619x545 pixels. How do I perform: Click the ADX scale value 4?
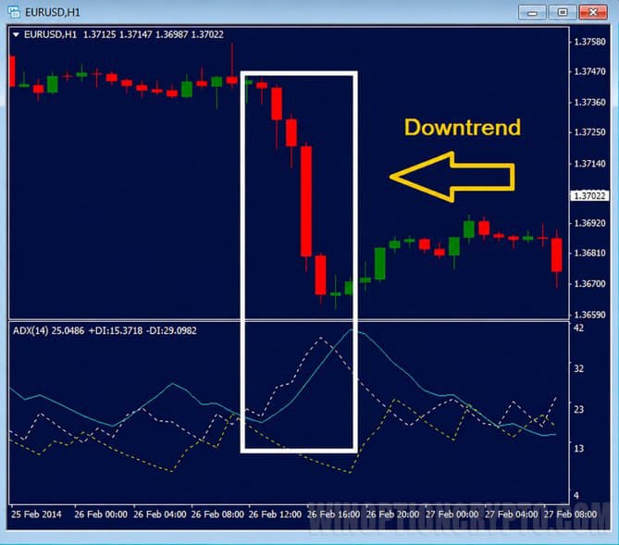click(x=576, y=496)
